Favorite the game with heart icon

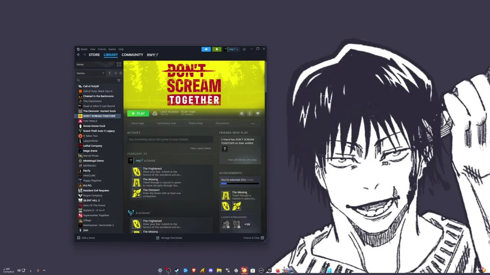tap(258, 113)
